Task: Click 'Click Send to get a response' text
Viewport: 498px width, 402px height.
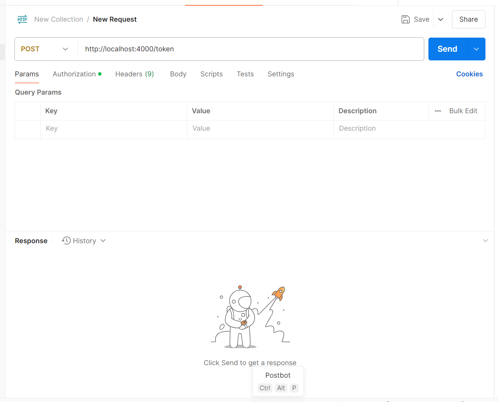Action: tap(250, 363)
